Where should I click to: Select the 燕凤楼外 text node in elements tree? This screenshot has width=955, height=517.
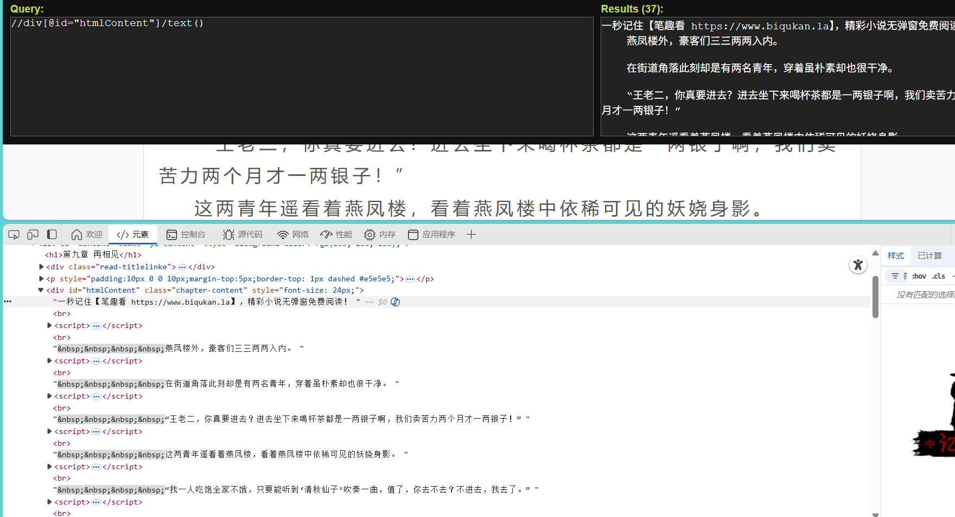click(x=179, y=349)
